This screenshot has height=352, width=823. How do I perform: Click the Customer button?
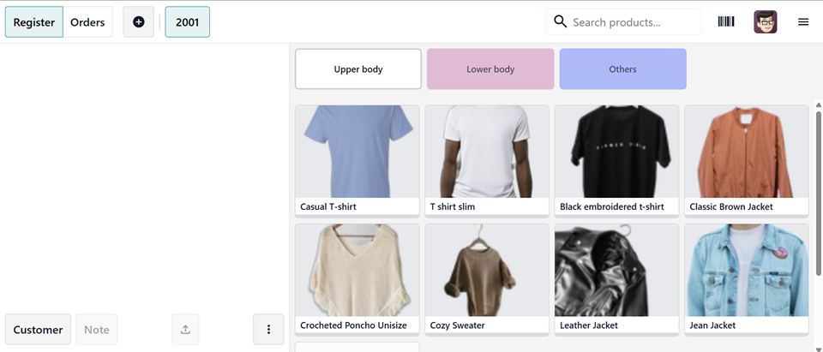pyautogui.click(x=38, y=330)
